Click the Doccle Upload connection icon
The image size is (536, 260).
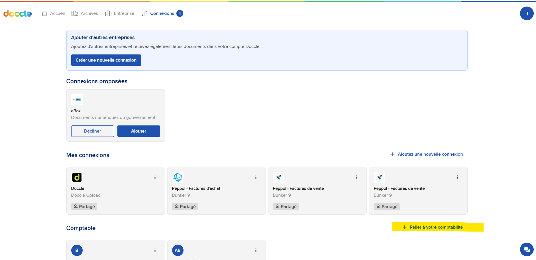(x=77, y=177)
